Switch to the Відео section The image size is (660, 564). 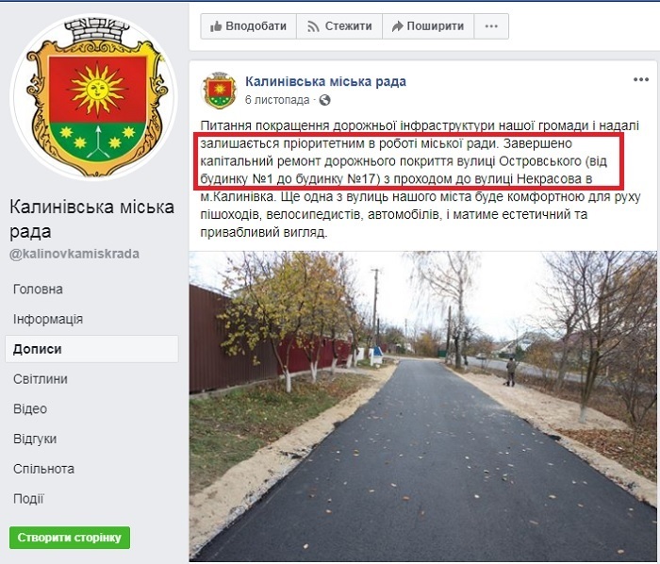(30, 408)
